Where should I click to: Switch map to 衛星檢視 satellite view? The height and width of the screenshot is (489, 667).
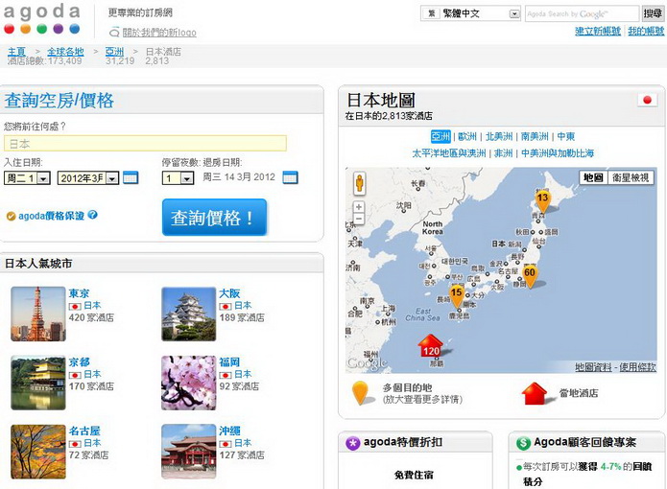pyautogui.click(x=631, y=177)
